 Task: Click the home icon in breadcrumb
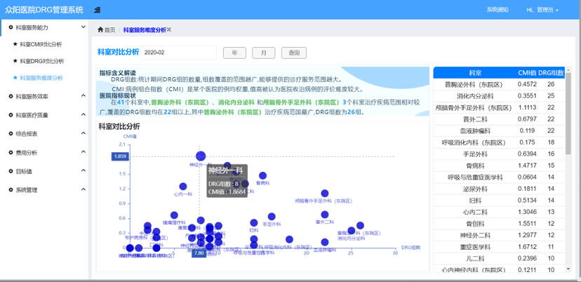[x=100, y=29]
